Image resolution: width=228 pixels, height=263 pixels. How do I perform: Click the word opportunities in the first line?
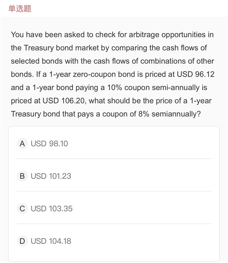184,35
